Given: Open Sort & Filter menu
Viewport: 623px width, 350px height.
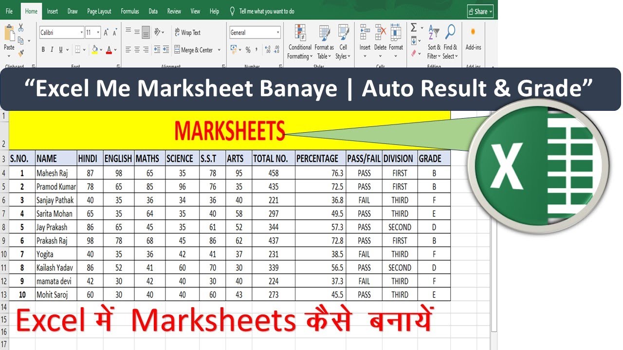Looking at the screenshot, I should click(x=434, y=42).
